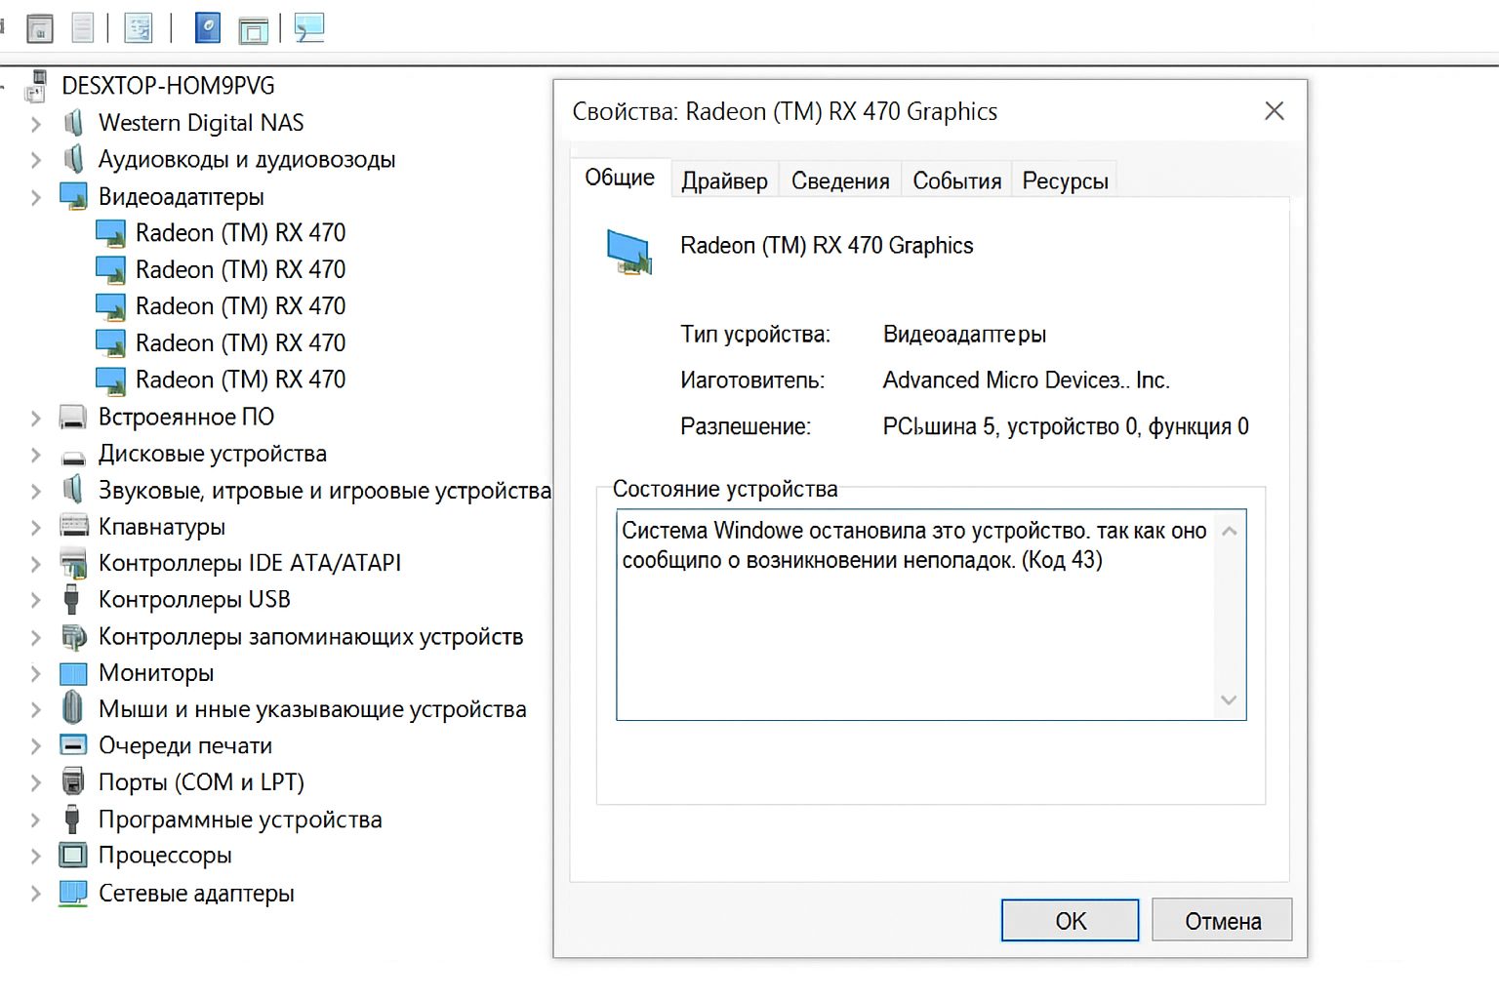Expand the Порты (COM и LPT) category
The height and width of the screenshot is (999, 1499).
[x=36, y=782]
